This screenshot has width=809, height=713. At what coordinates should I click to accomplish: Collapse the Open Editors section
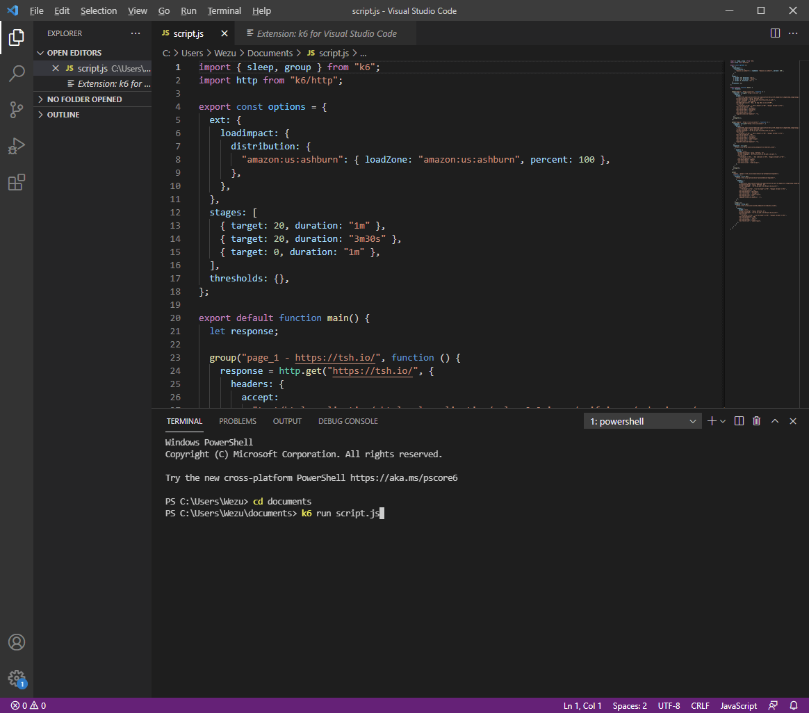coord(74,53)
